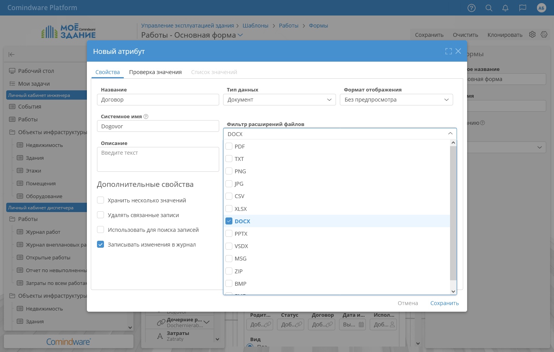Click the Описание text area
This screenshot has width=554, height=352.
tap(158, 159)
